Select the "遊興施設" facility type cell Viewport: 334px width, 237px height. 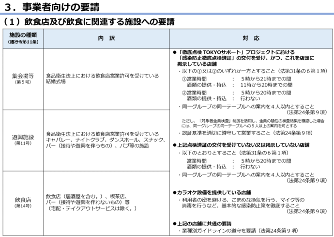(x=22, y=140)
